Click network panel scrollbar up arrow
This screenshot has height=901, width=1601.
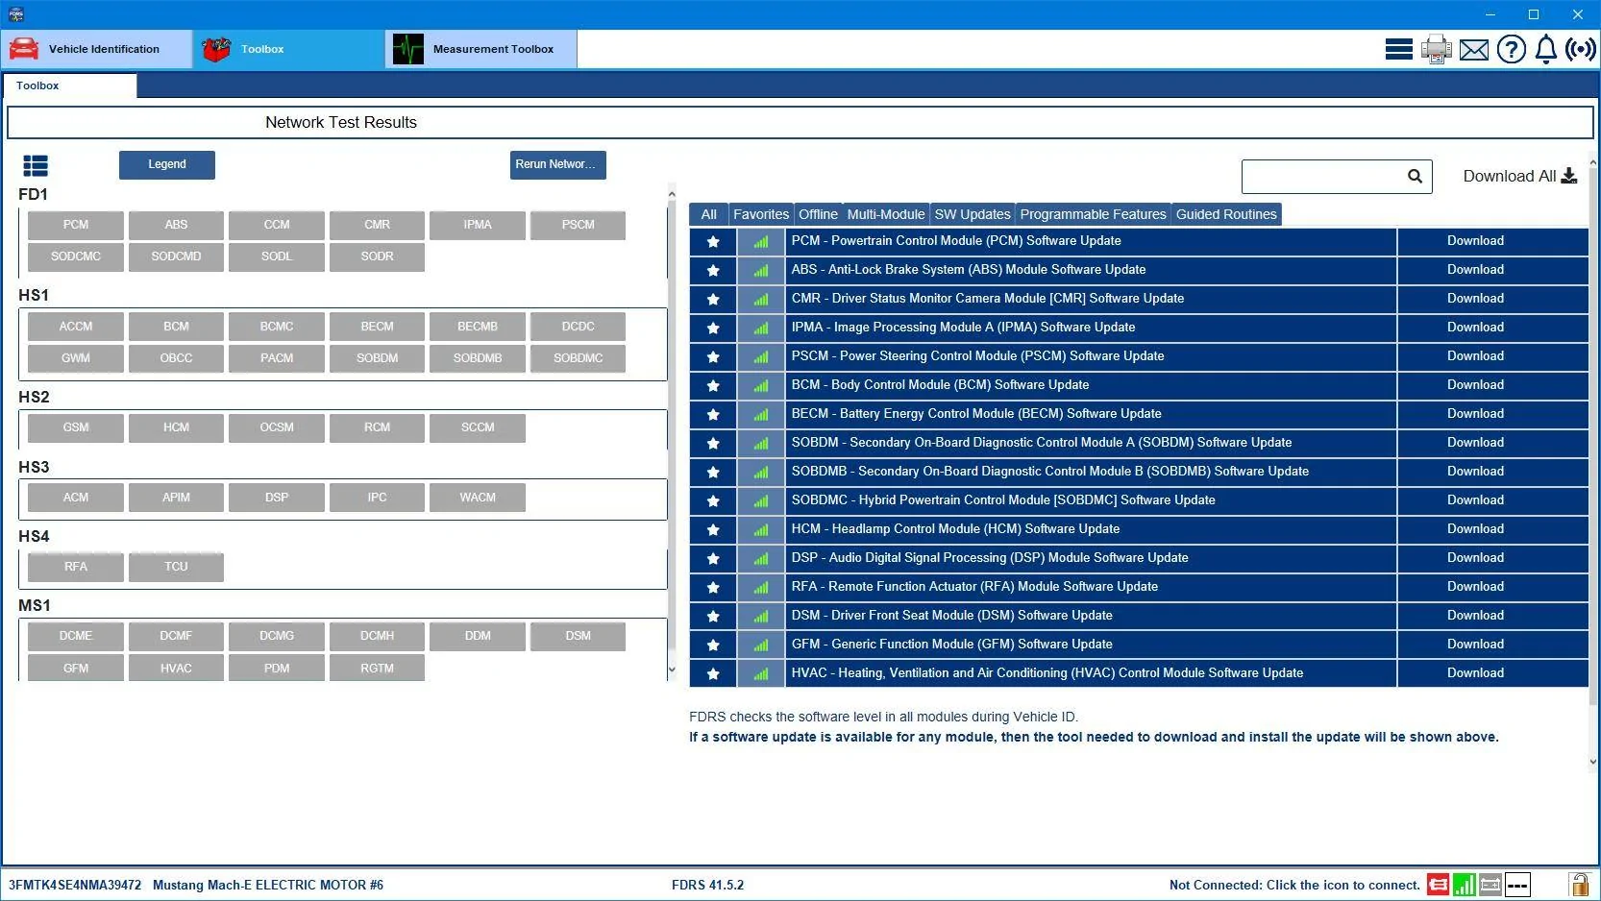(x=671, y=195)
